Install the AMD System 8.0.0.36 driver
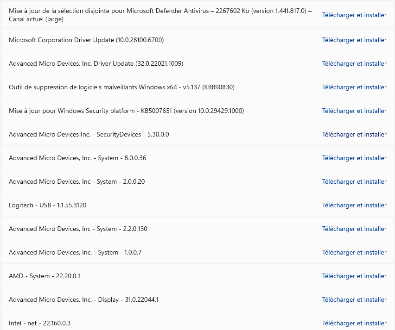The width and height of the screenshot is (395, 330). coord(354,158)
